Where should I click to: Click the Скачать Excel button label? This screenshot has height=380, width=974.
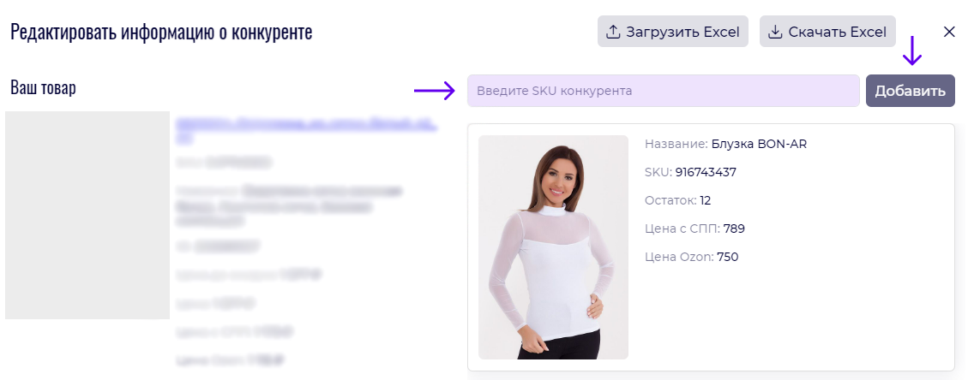click(x=838, y=32)
